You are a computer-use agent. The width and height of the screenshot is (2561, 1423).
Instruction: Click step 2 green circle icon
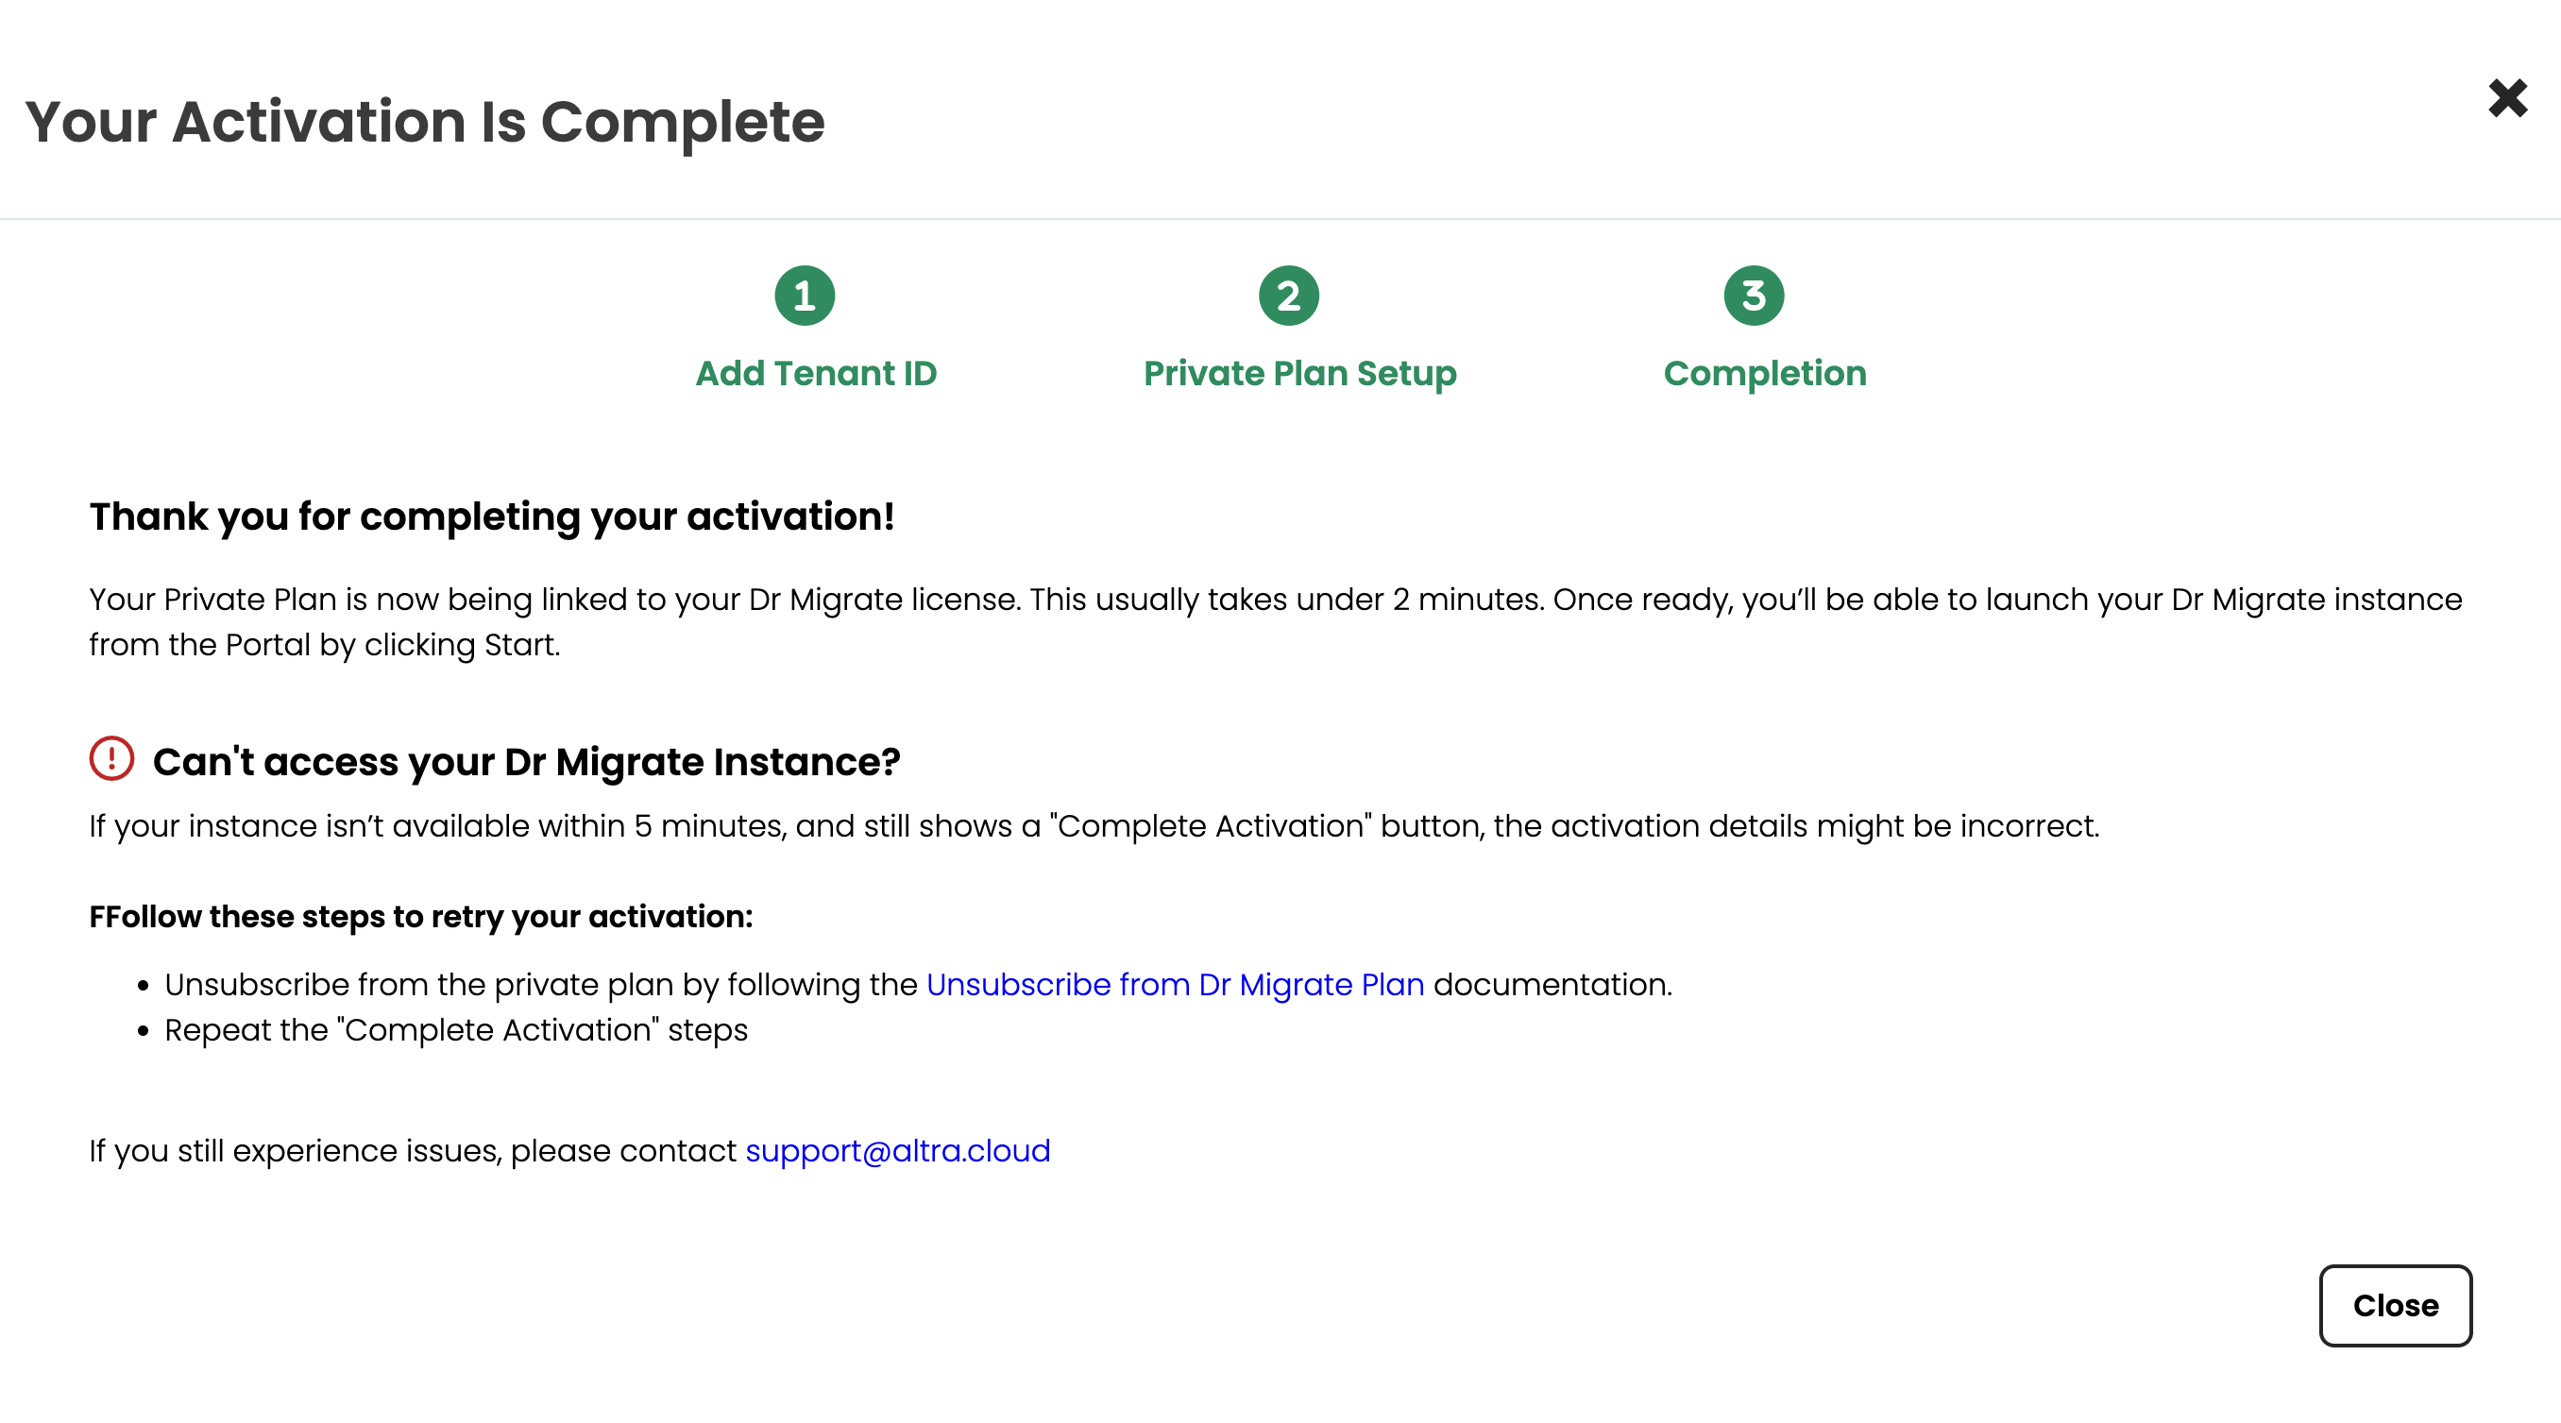click(1288, 296)
